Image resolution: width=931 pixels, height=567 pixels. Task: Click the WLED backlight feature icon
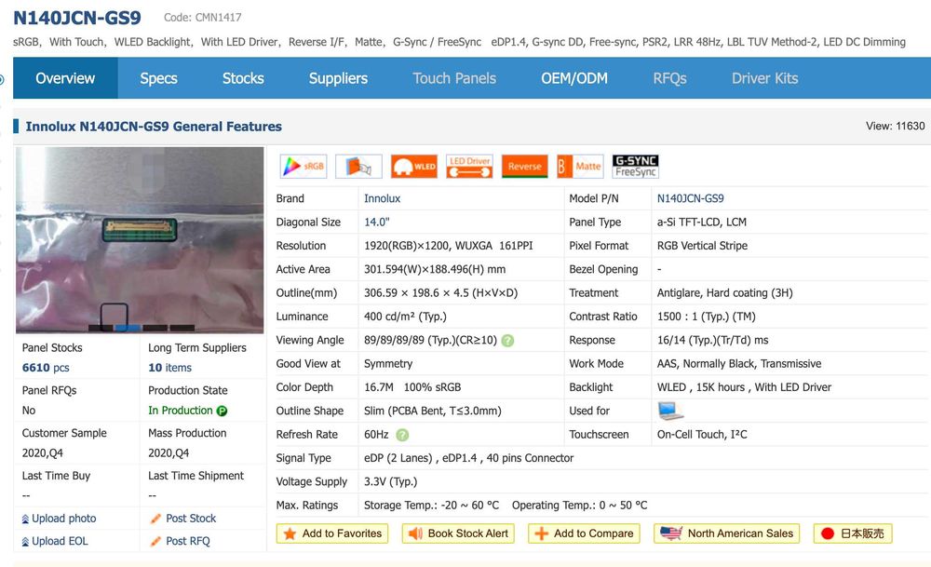(x=414, y=167)
